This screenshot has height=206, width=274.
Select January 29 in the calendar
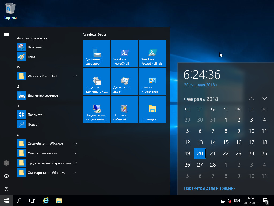[187, 120]
